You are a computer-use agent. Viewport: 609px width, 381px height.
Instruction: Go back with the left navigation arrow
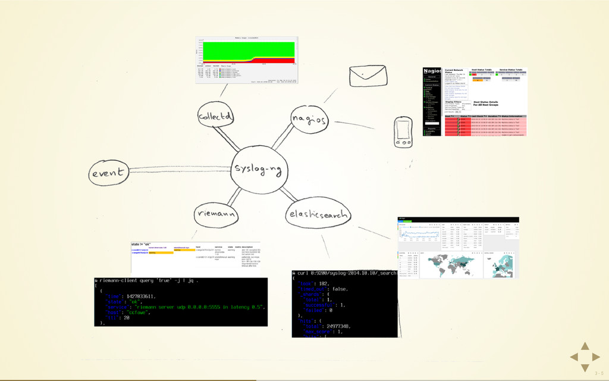coord(574,357)
